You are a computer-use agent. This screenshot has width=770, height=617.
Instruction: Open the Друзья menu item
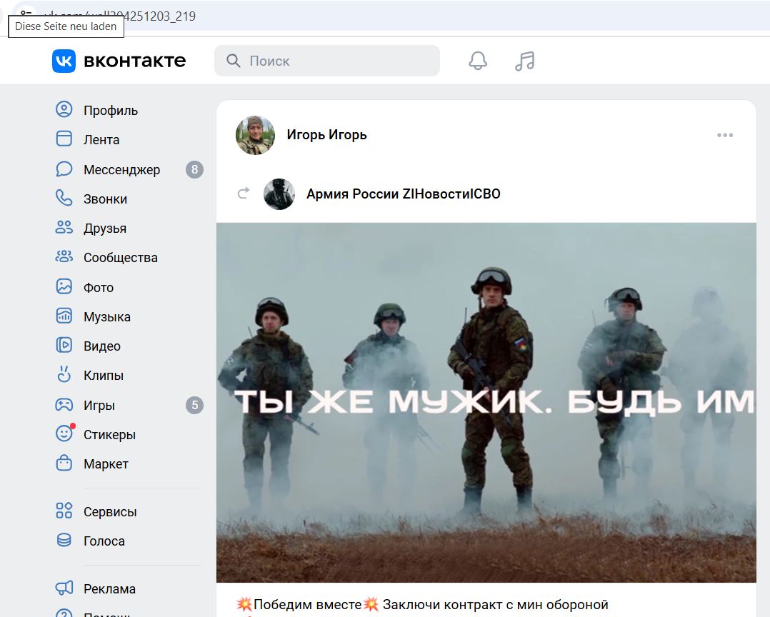tap(105, 229)
